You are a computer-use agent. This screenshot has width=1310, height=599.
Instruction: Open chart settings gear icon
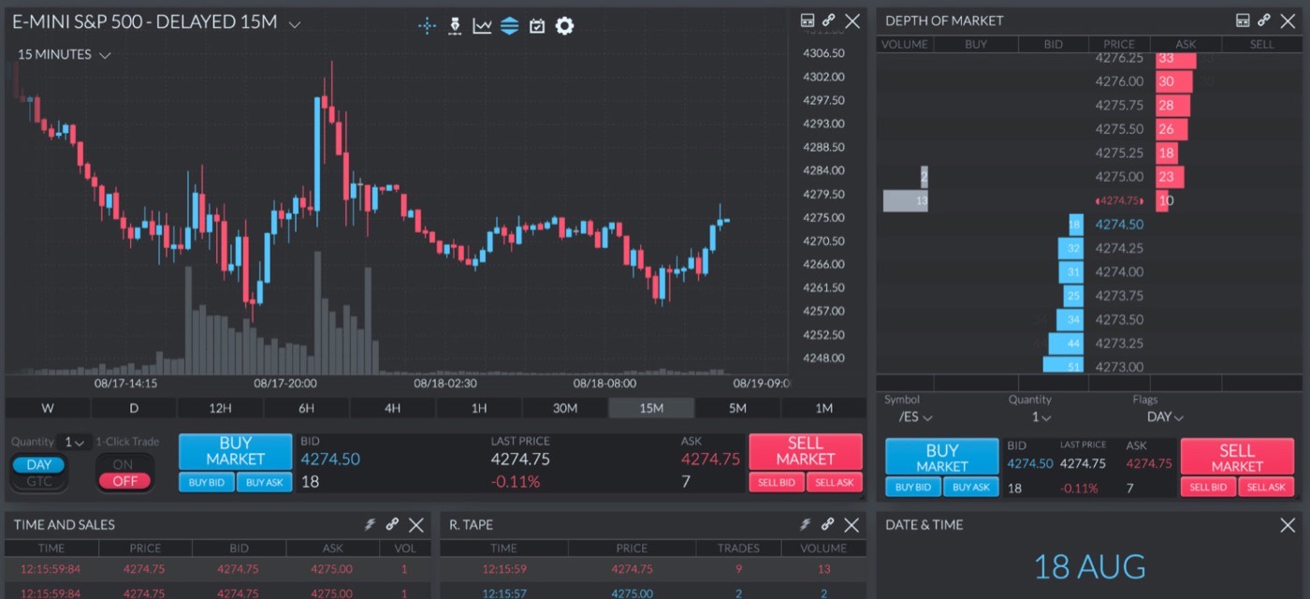point(564,26)
